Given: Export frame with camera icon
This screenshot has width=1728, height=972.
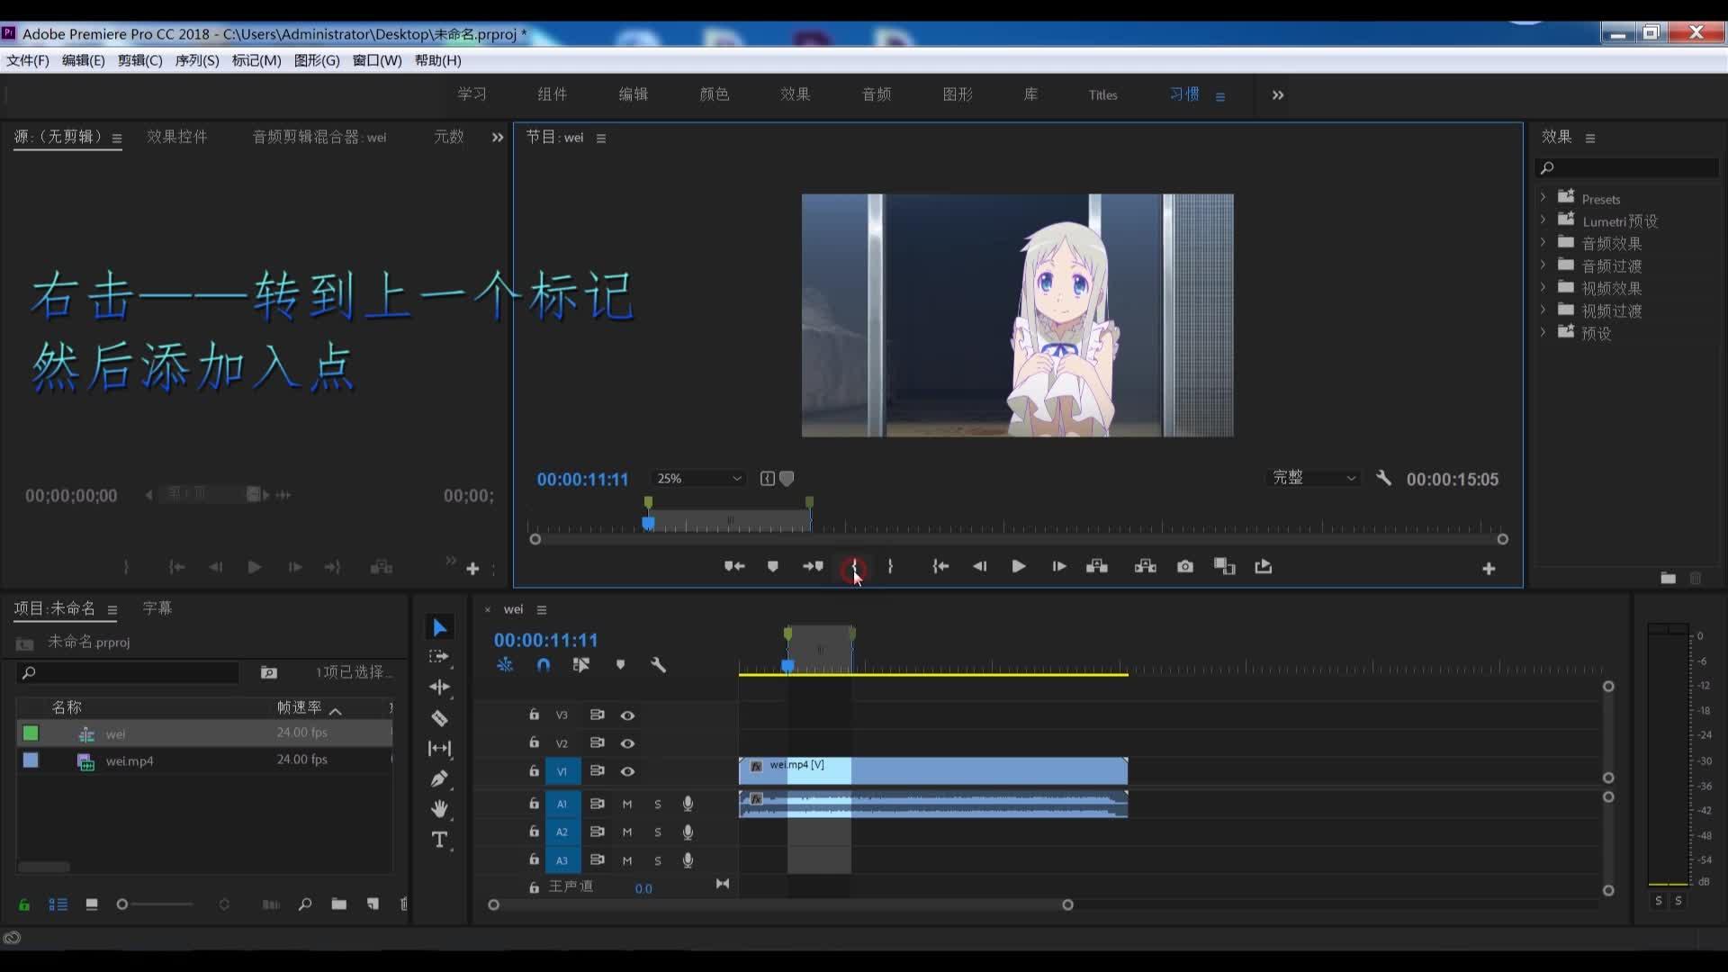Looking at the screenshot, I should [x=1185, y=566].
